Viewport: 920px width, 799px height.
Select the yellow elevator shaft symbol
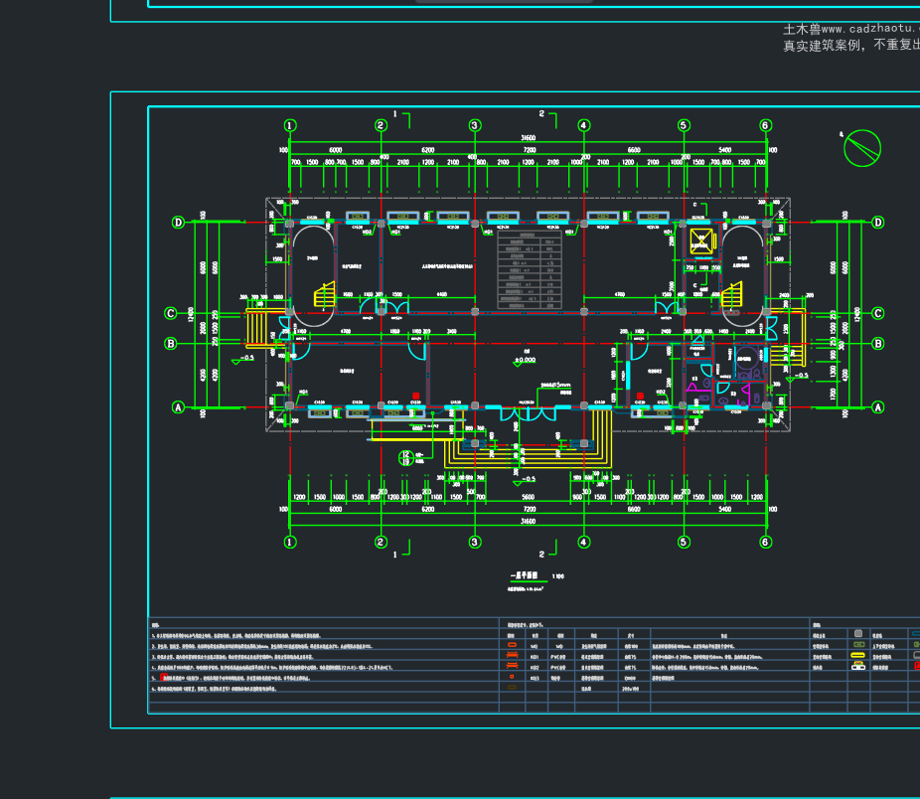701,240
